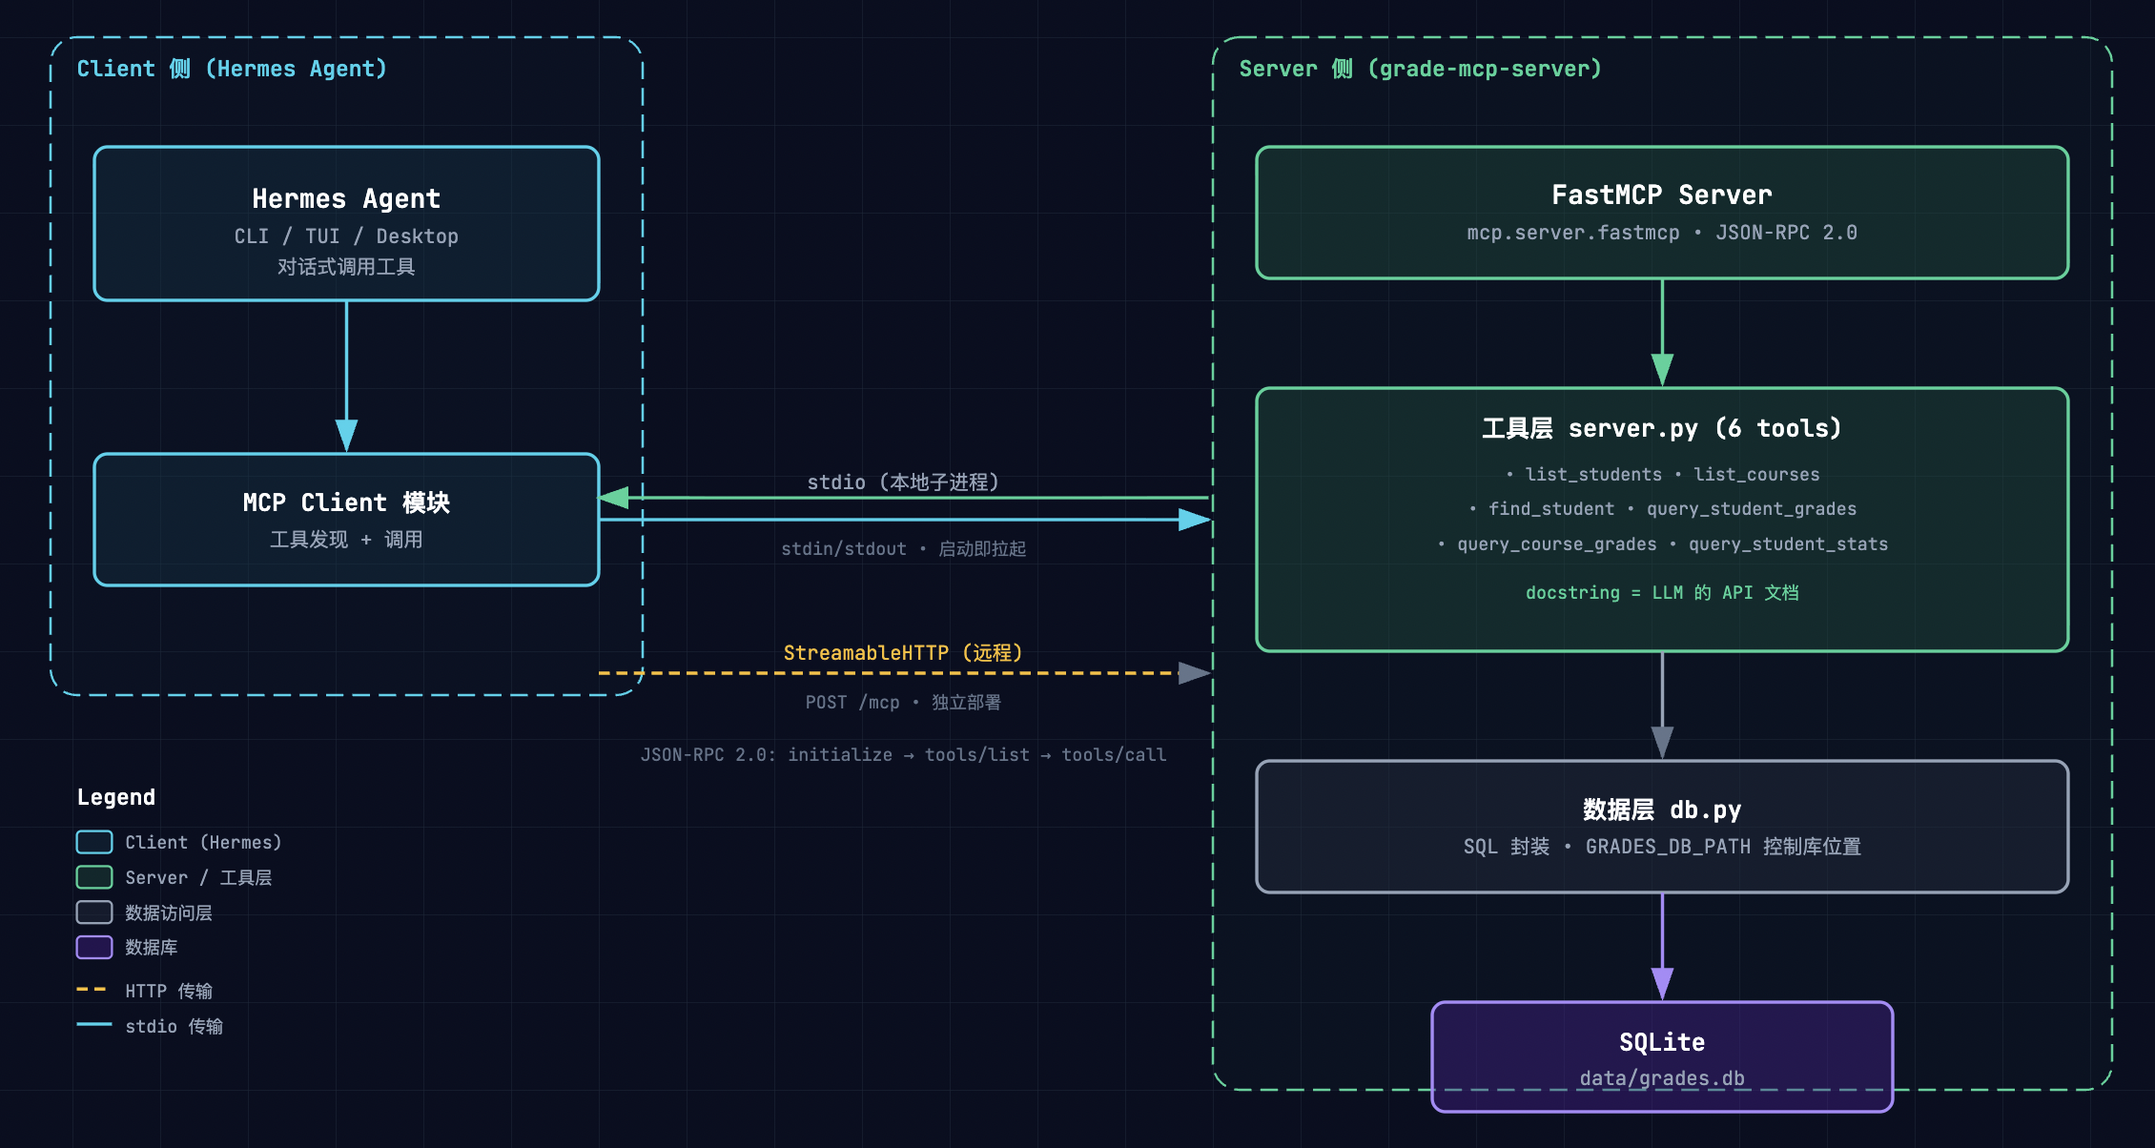Select the '工具层 server.py (6 tools)' node title
The width and height of the screenshot is (2155, 1148).
(x=1662, y=428)
